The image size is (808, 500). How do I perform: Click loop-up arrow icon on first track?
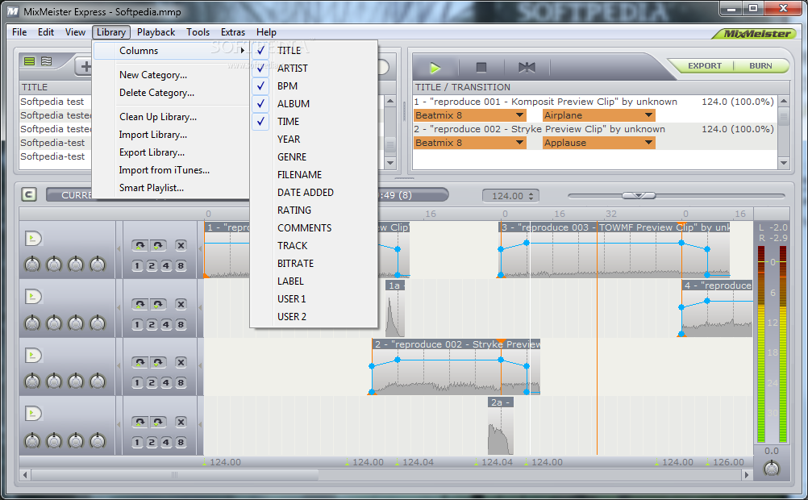click(x=140, y=246)
